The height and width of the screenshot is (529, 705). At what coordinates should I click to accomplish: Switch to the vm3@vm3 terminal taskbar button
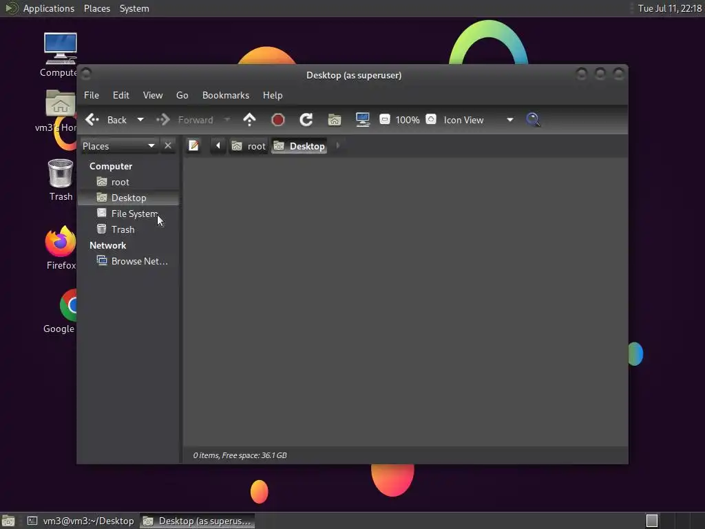pyautogui.click(x=81, y=521)
